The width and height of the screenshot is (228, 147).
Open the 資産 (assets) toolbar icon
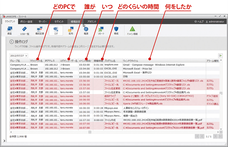(9, 31)
